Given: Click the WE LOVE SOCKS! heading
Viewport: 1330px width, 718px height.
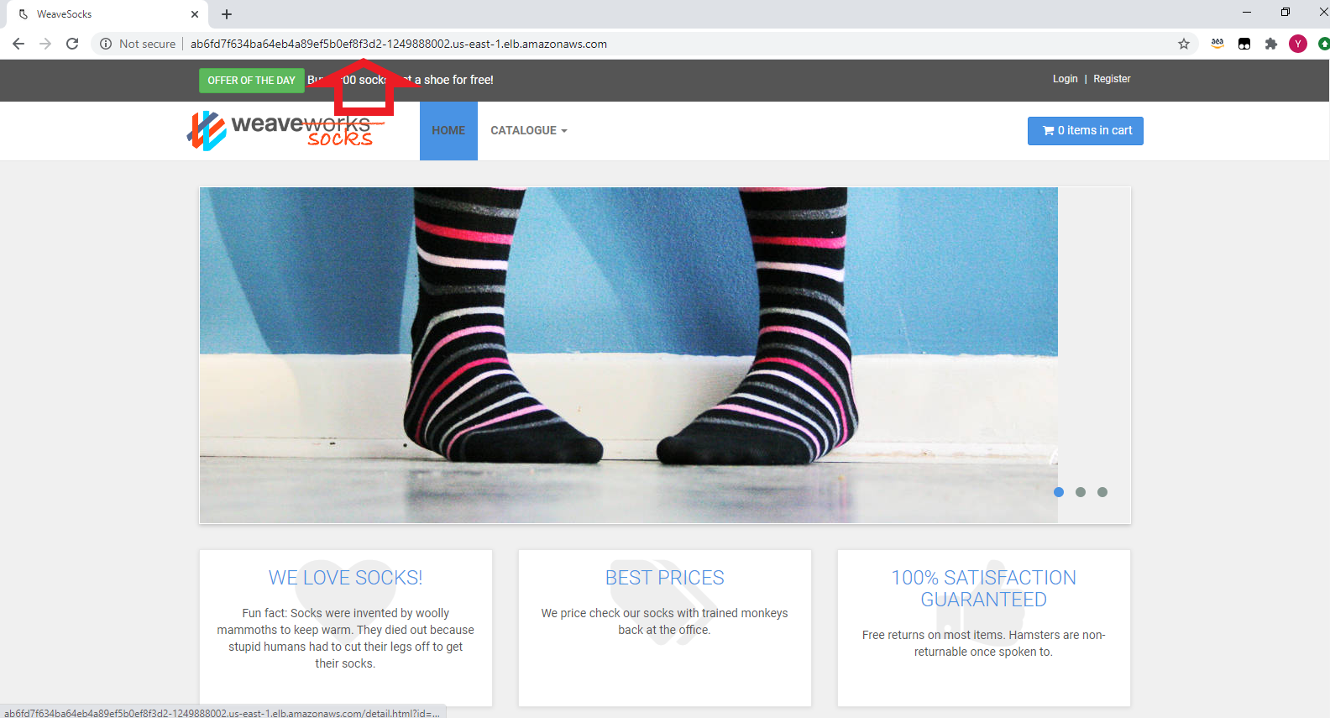Looking at the screenshot, I should click(x=345, y=578).
